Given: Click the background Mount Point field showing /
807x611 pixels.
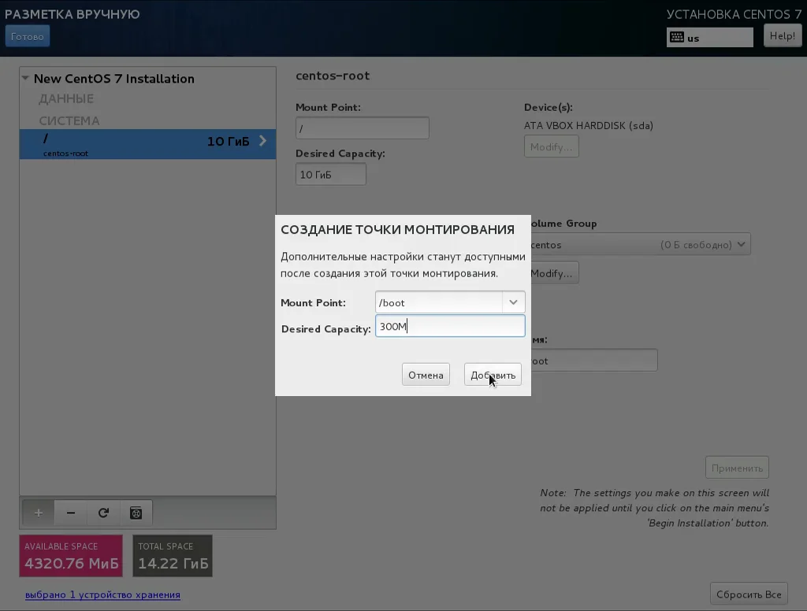Looking at the screenshot, I should click(362, 128).
